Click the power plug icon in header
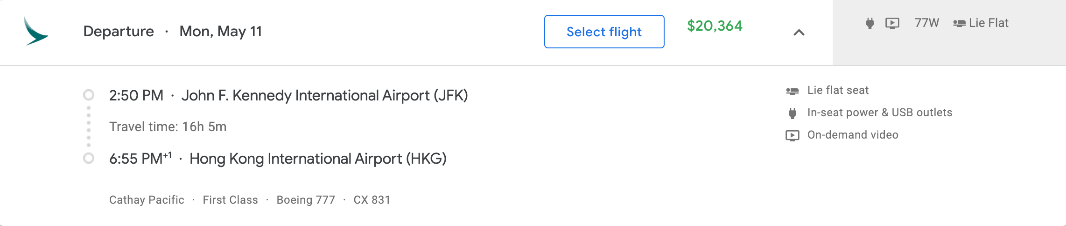 click(870, 23)
